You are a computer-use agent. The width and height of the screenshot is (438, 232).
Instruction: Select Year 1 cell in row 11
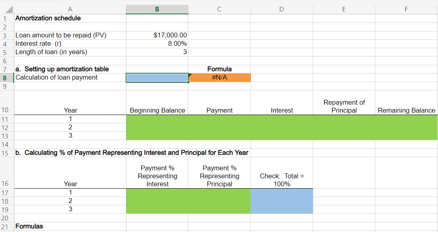pos(70,119)
